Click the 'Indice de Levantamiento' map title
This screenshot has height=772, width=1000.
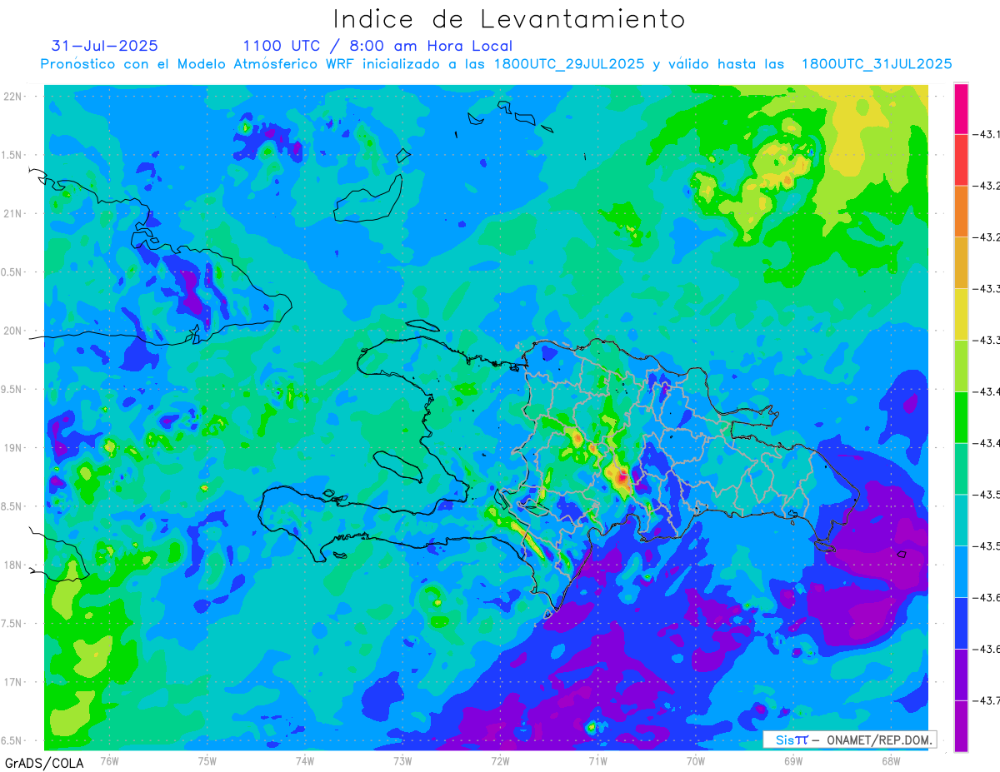coord(509,18)
